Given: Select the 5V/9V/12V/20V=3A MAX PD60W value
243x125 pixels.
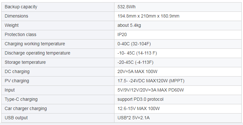Looking at the screenshot, I should [x=150, y=90].
